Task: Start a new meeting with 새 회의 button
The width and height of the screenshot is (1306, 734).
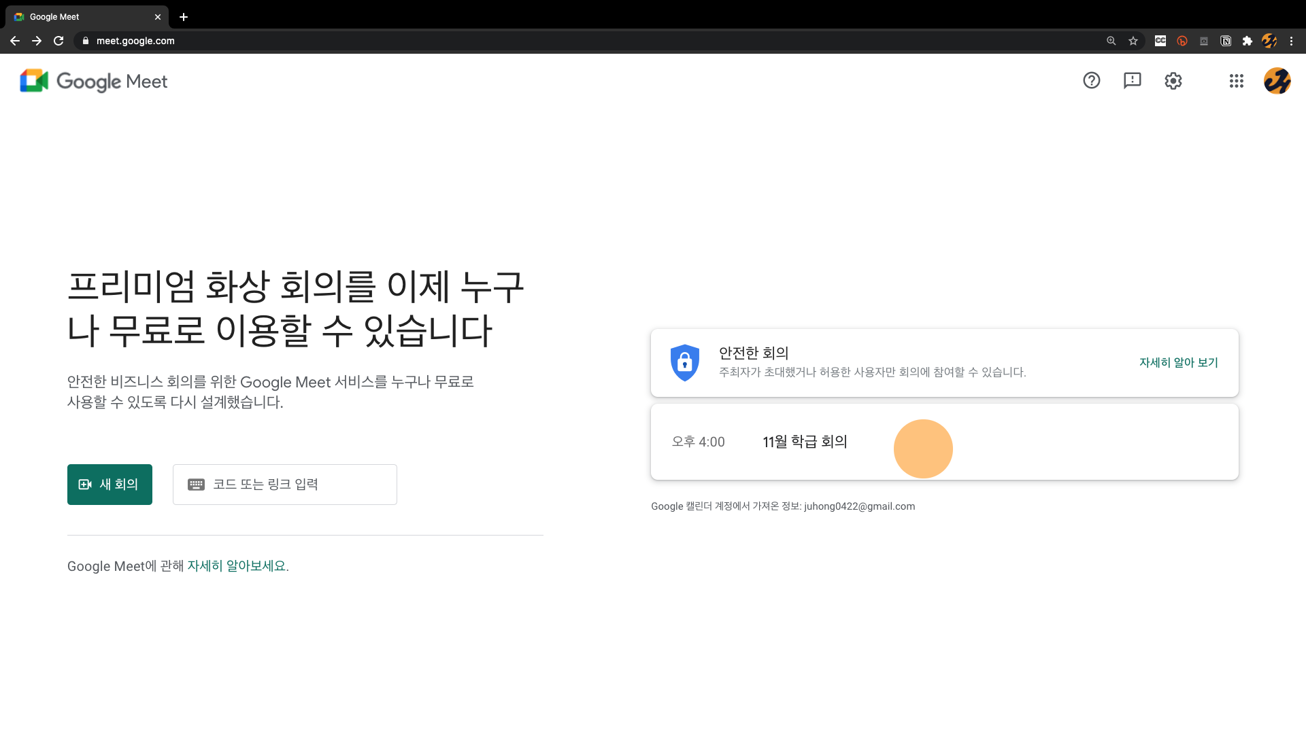Action: tap(110, 485)
